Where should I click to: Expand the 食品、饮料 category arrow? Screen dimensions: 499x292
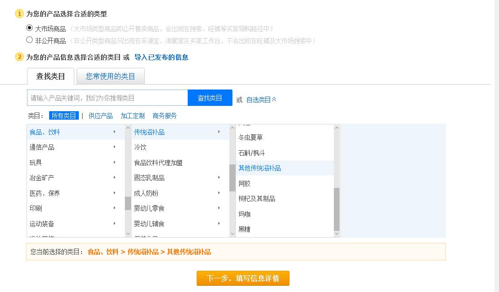tap(115, 132)
